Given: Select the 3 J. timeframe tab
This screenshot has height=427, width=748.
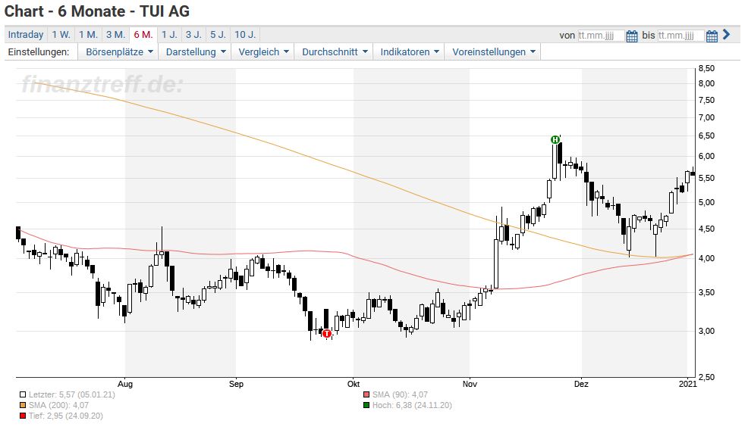Looking at the screenshot, I should point(193,35).
